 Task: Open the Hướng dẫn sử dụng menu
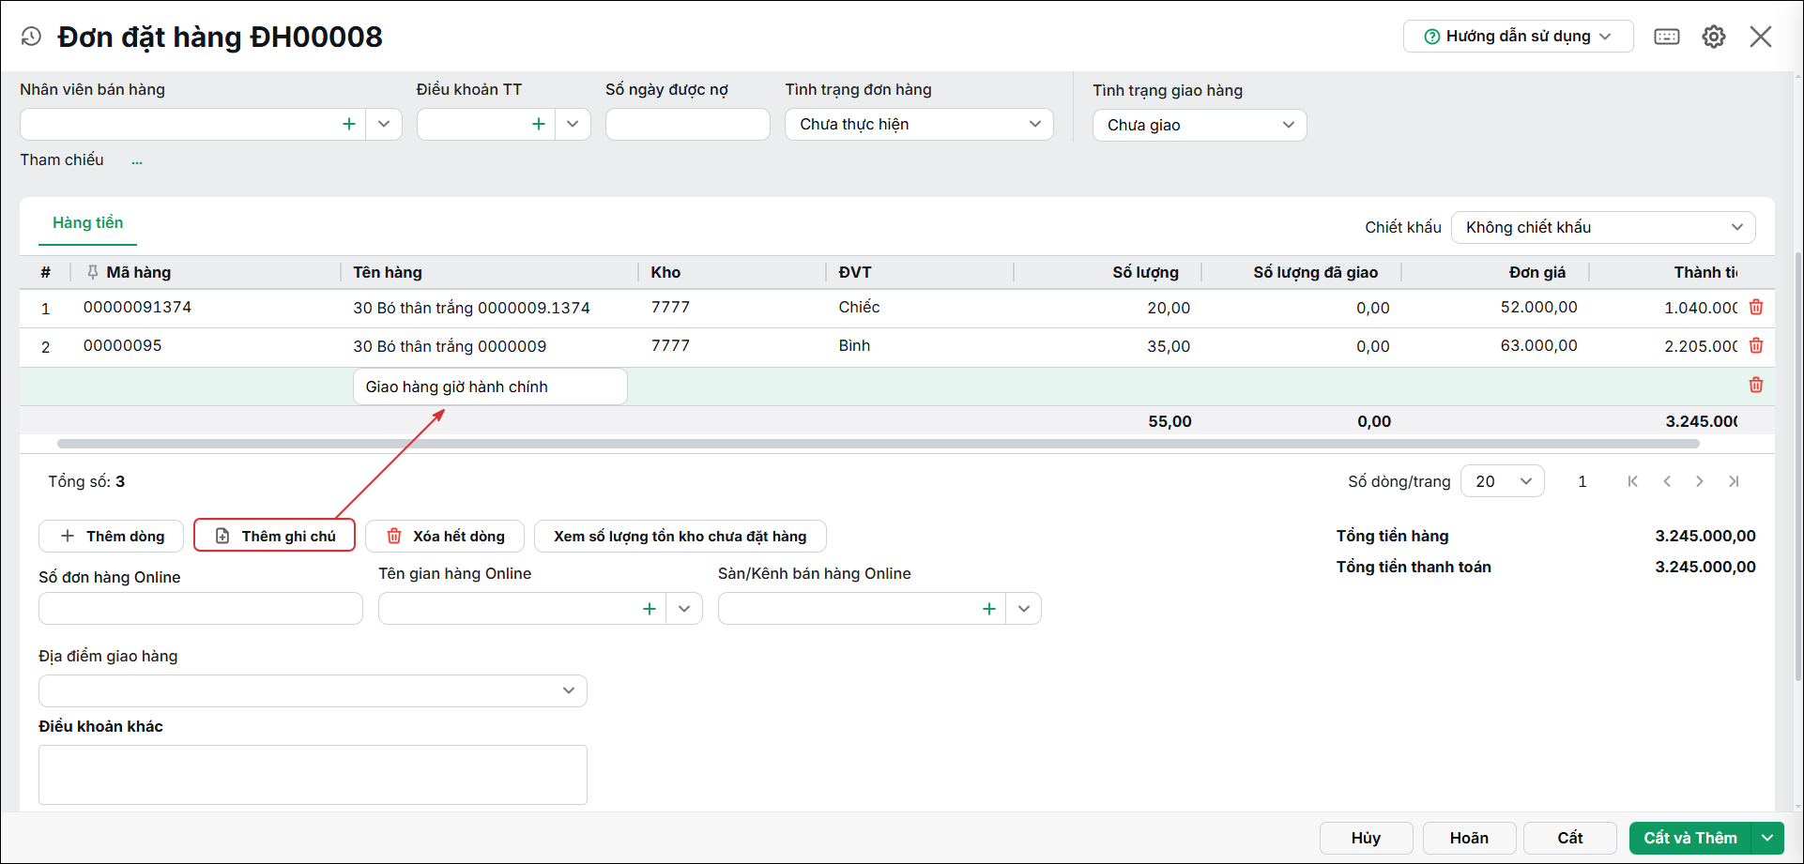coord(1518,37)
